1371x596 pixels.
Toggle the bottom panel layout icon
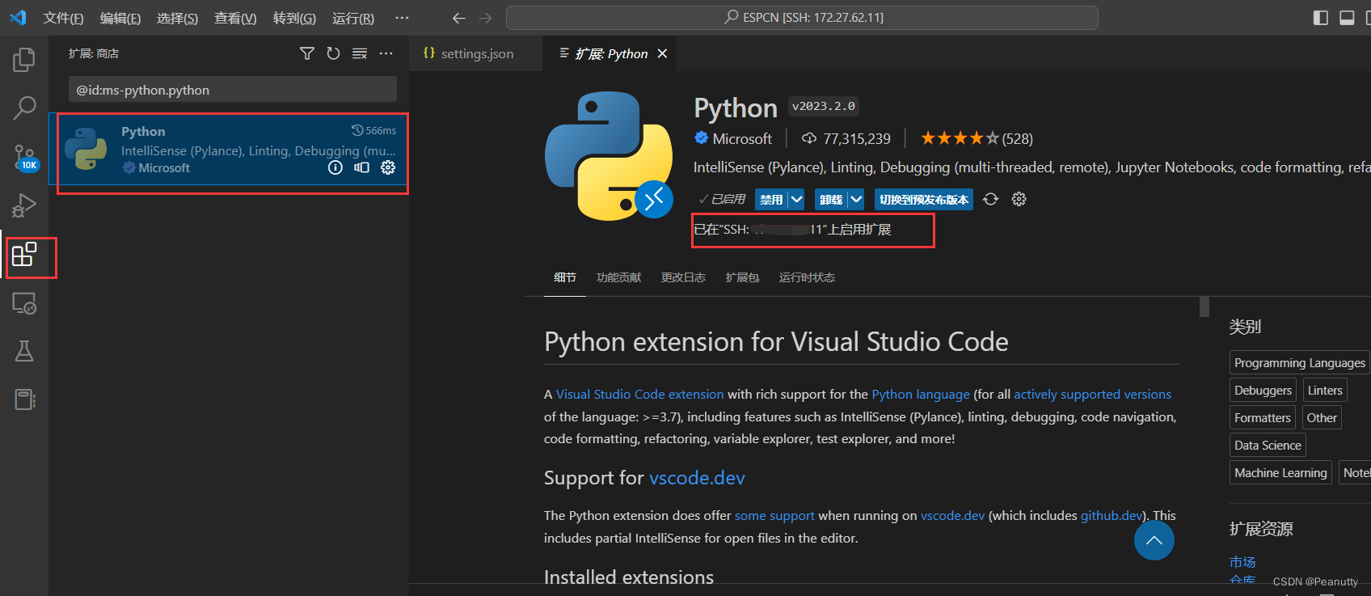1347,18
